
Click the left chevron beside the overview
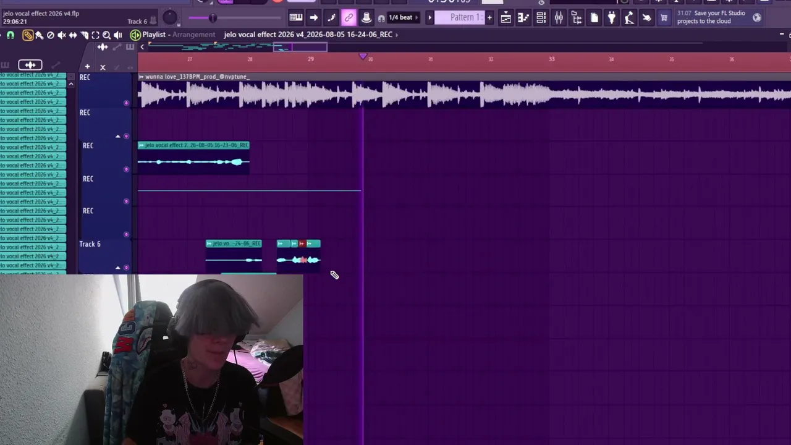point(142,47)
